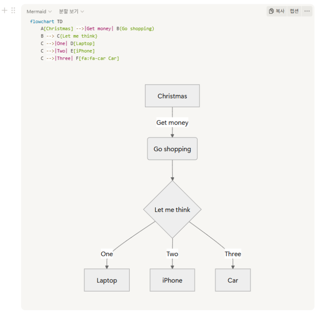
Task: Expand the 분할 보기 view dropdown
Action: click(x=71, y=12)
